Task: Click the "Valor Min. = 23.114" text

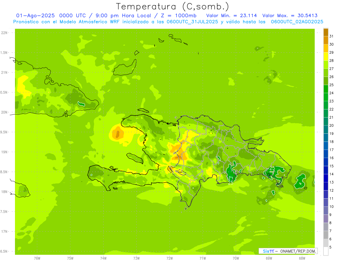Action: tap(232, 16)
